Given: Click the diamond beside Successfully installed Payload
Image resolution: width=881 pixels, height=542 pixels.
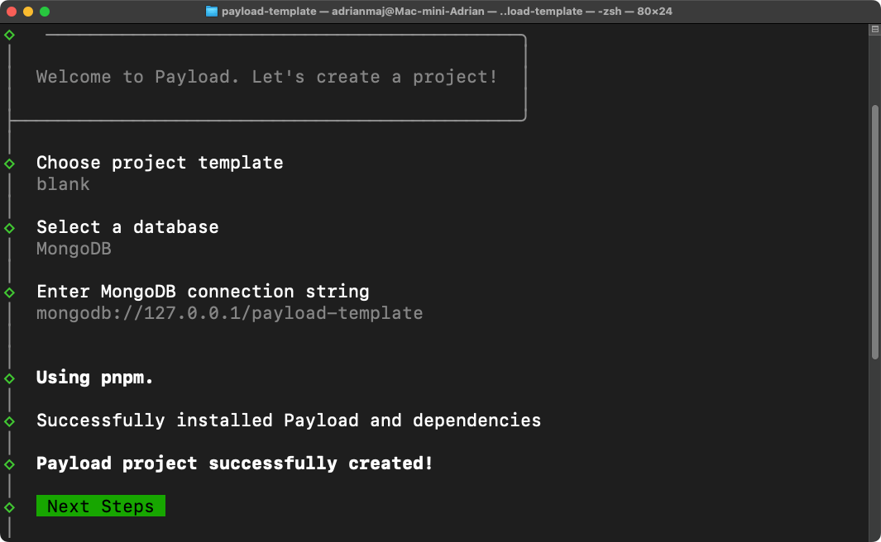Looking at the screenshot, I should point(9,420).
